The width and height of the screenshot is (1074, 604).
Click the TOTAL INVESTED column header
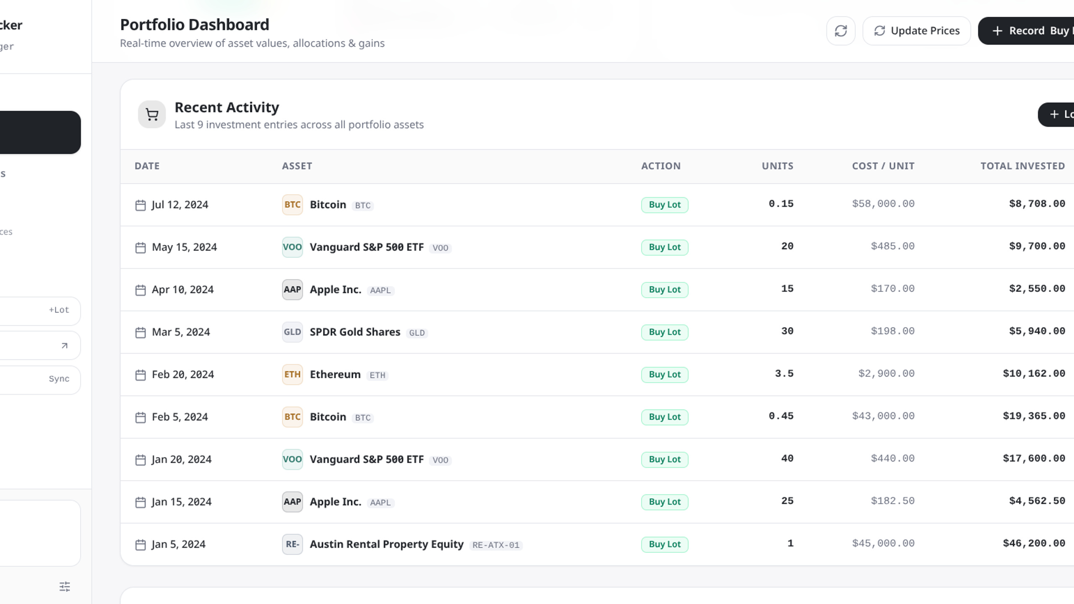click(x=1022, y=166)
